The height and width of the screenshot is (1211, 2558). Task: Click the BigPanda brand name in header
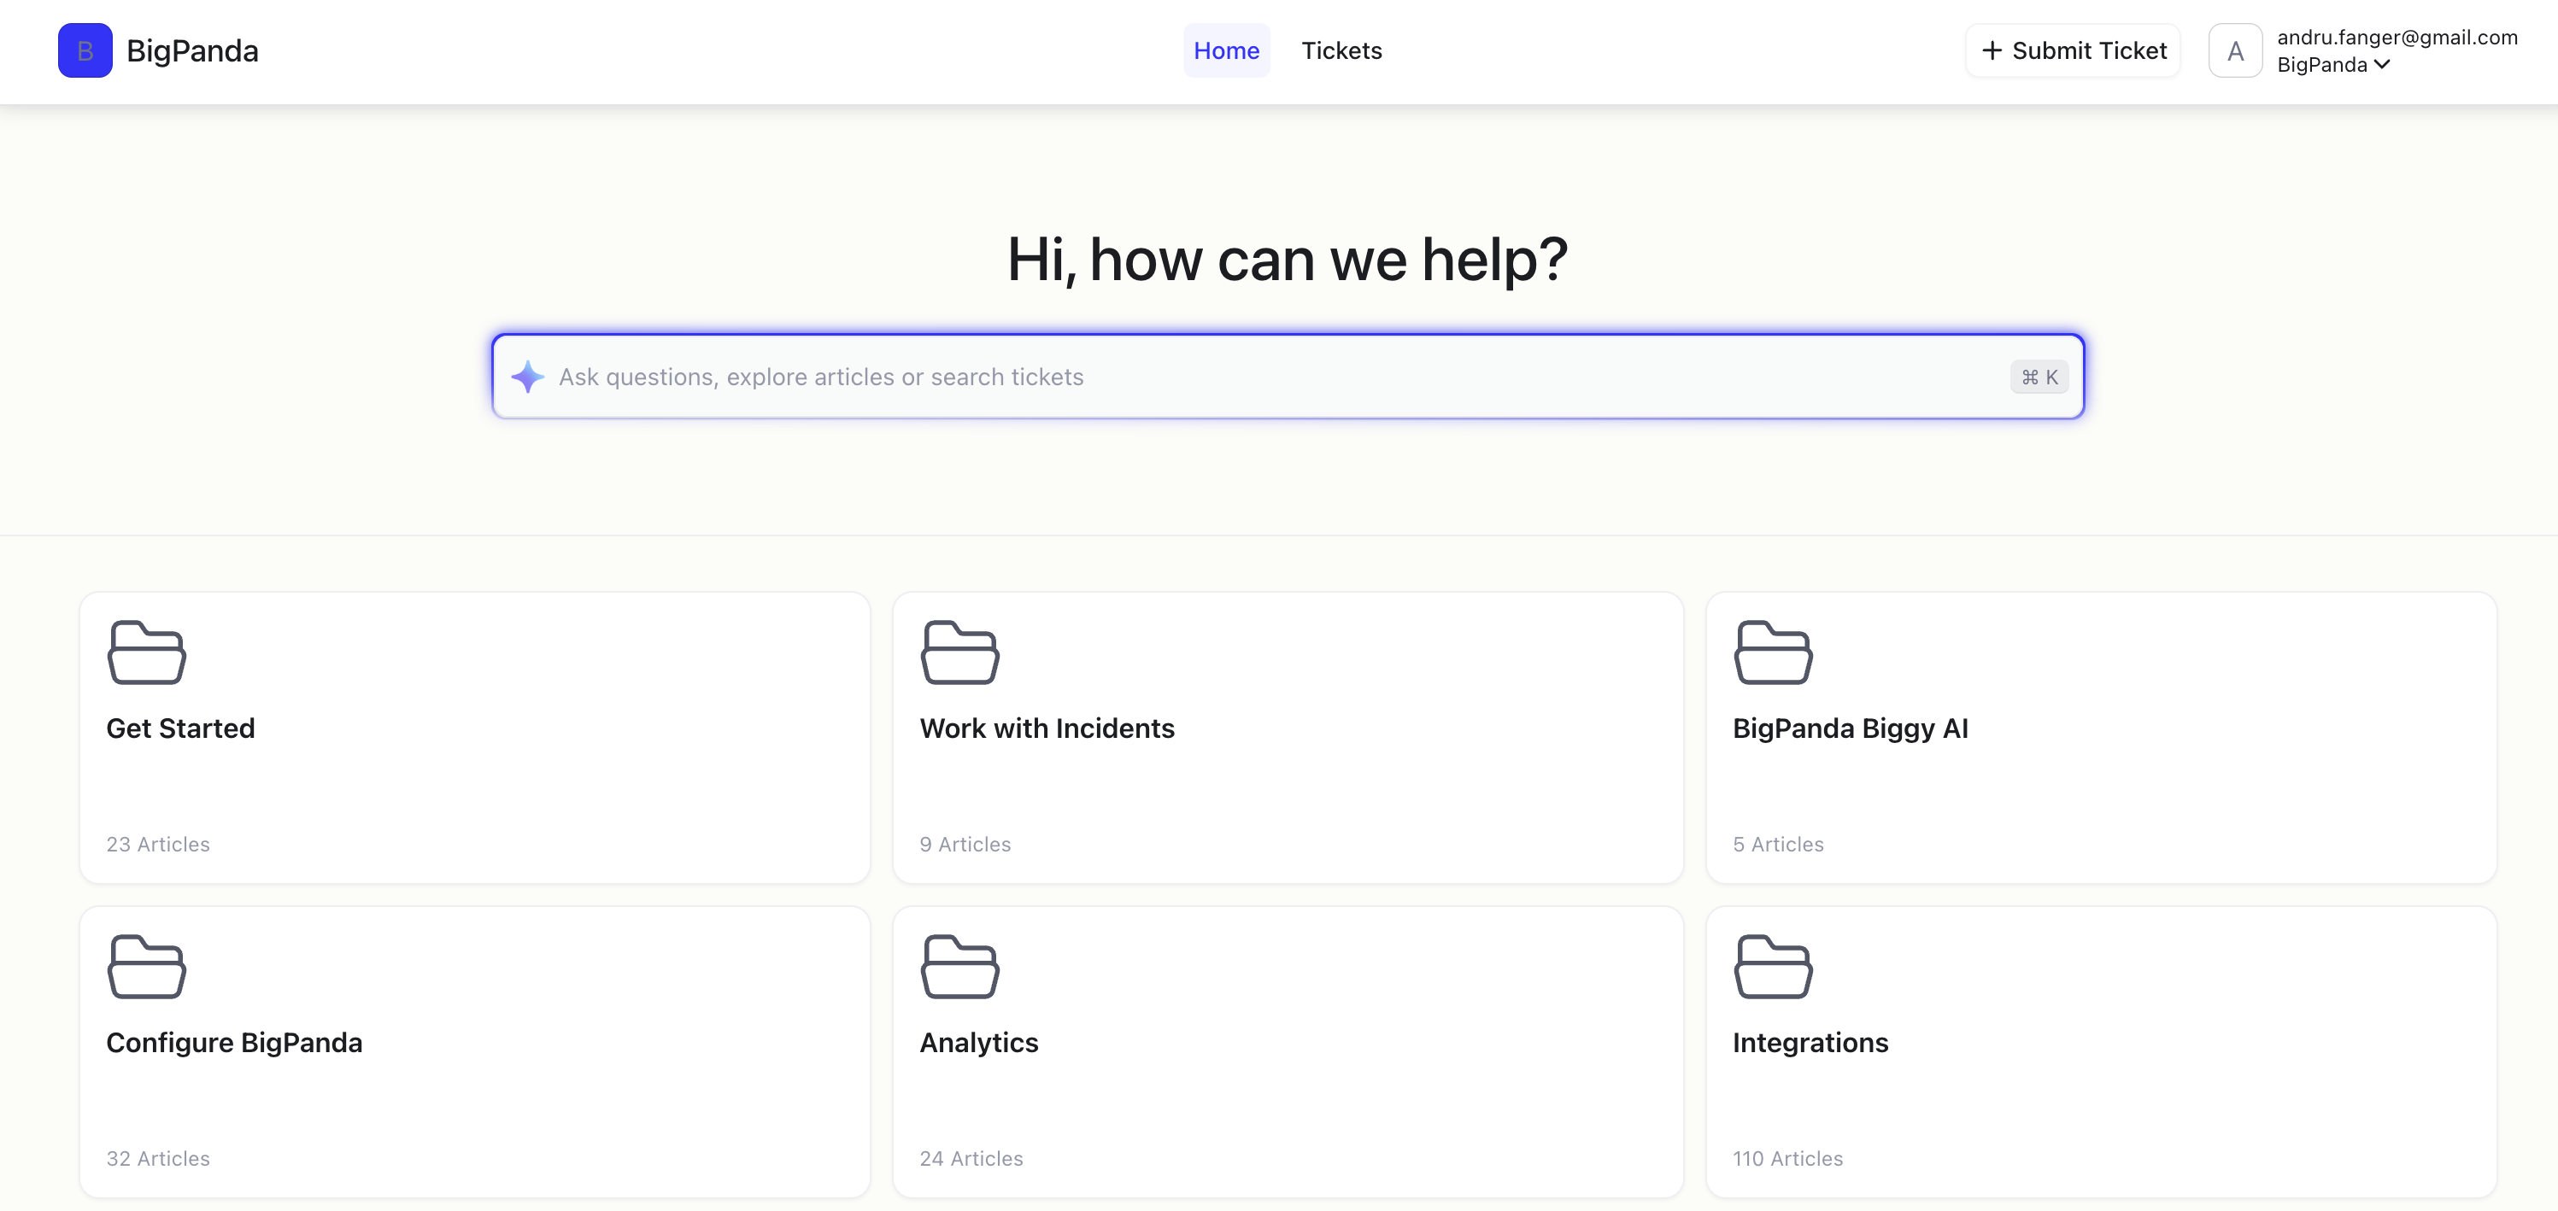click(x=192, y=50)
